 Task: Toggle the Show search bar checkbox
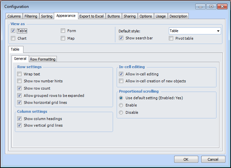click(121, 38)
